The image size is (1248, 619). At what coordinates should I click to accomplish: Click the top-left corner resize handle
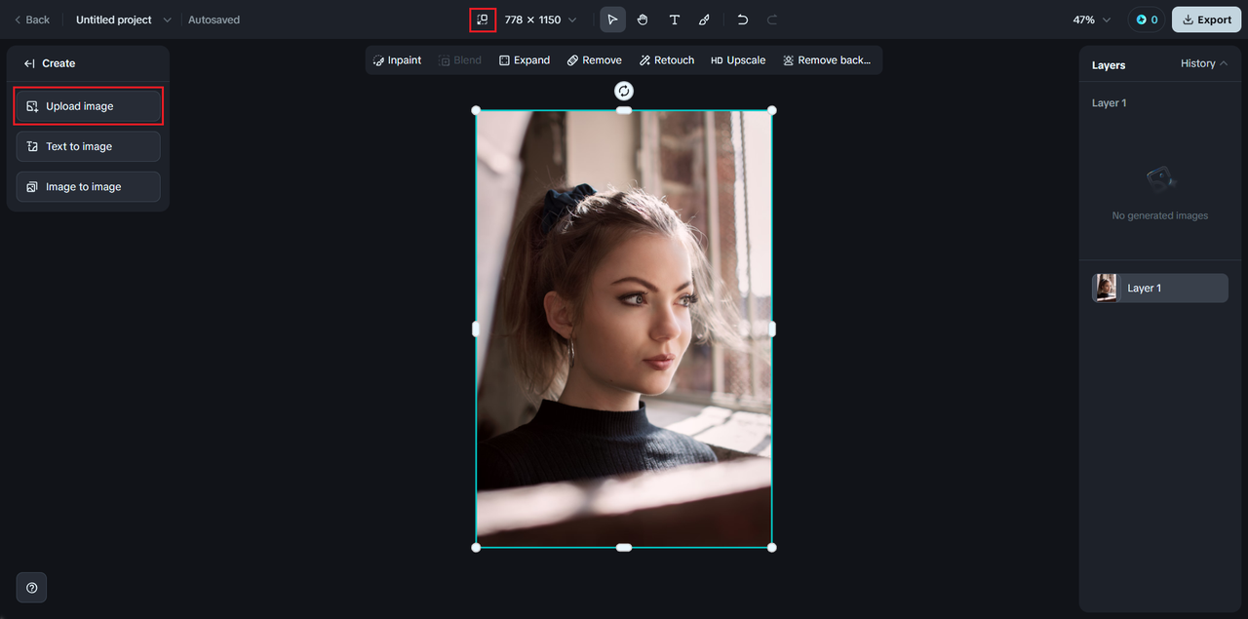(476, 110)
